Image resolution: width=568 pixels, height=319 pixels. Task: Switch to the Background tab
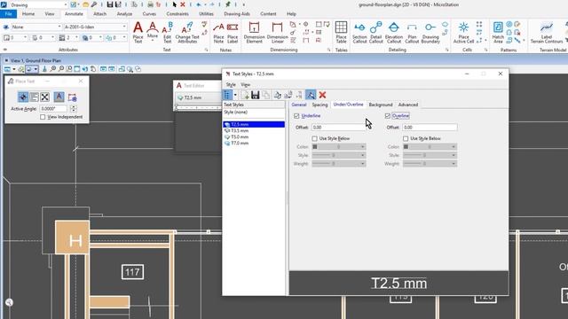pos(381,105)
